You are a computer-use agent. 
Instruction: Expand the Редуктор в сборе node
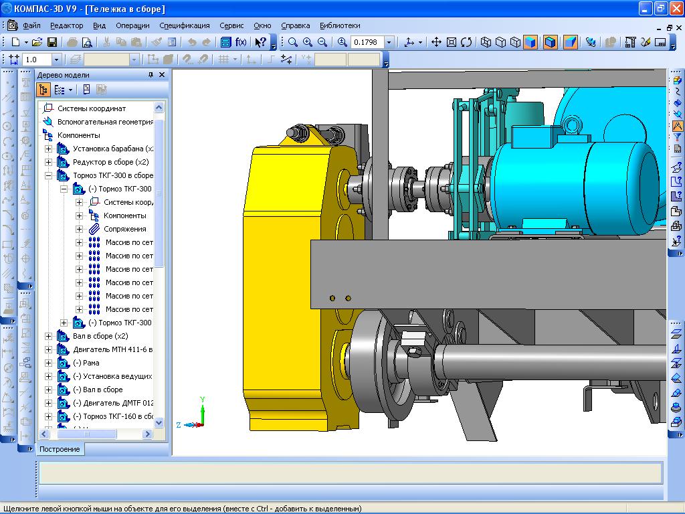click(48, 162)
